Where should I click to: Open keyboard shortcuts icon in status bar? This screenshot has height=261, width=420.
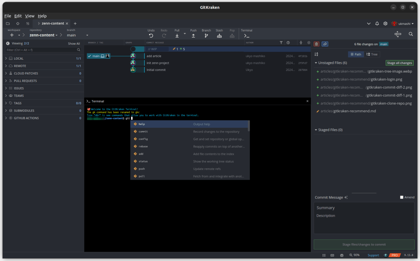tap(332, 255)
